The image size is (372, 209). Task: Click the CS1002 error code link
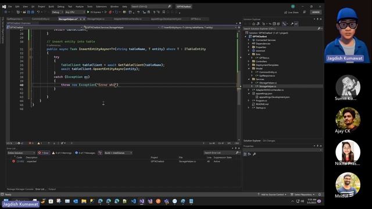(20, 161)
